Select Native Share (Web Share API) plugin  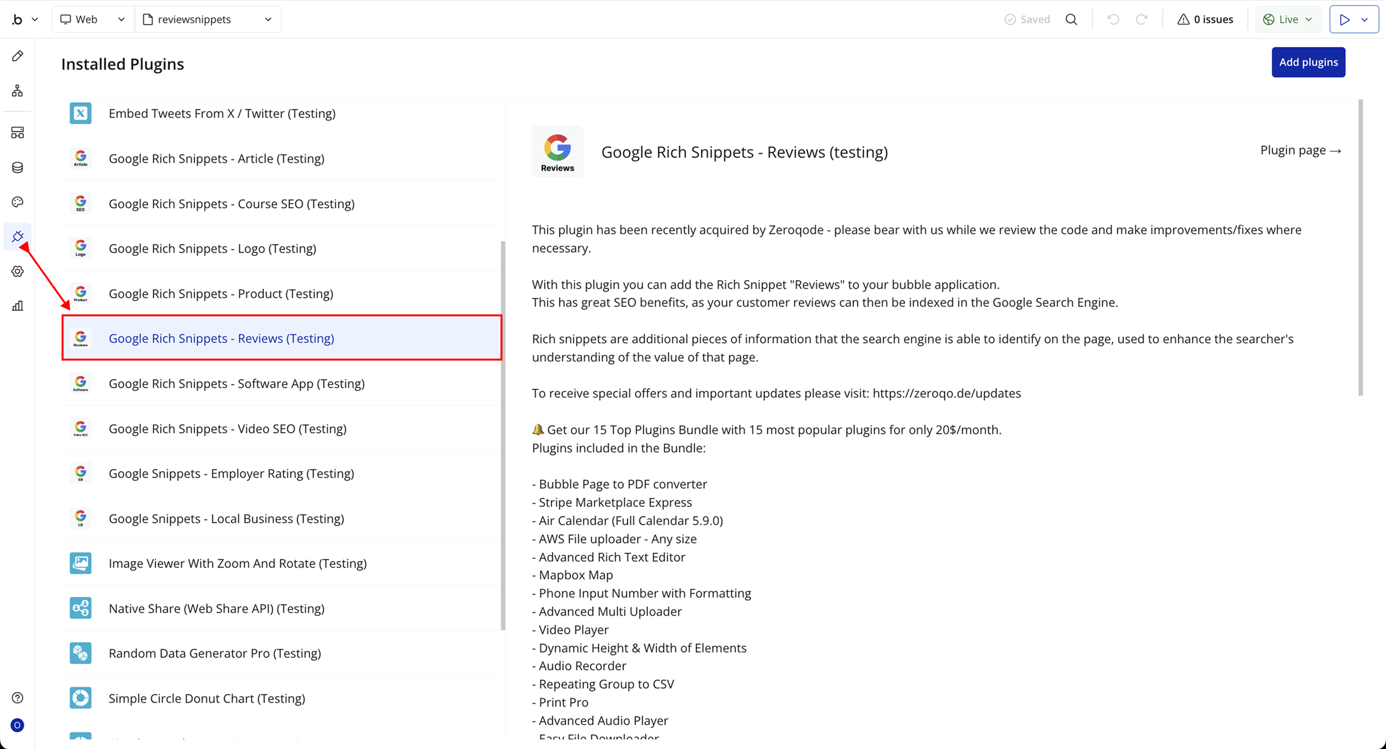216,608
